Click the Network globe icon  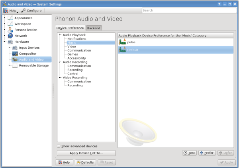click(10, 36)
